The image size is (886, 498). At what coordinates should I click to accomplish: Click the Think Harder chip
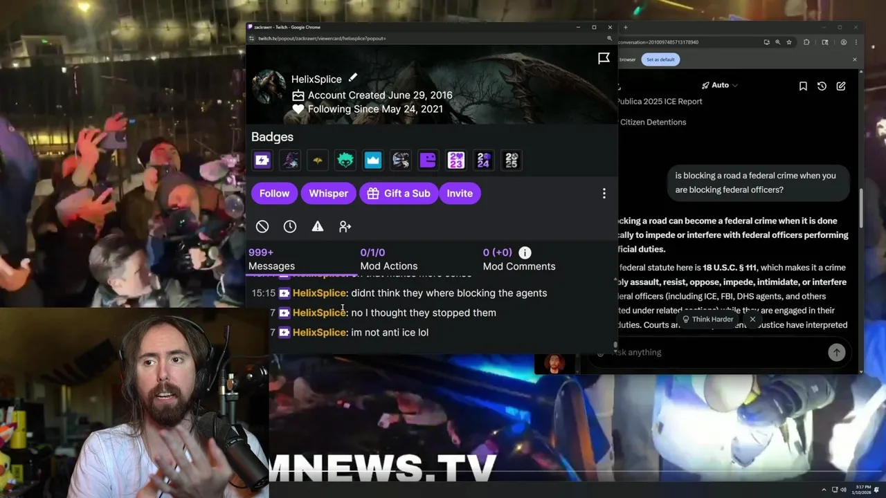[707, 320]
